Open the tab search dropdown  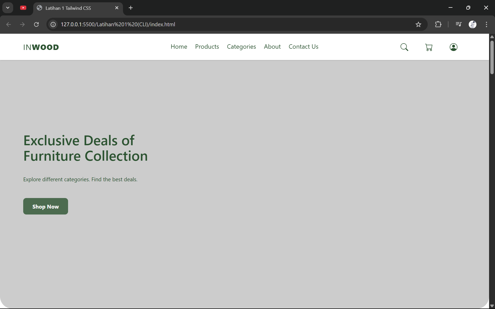tap(7, 8)
